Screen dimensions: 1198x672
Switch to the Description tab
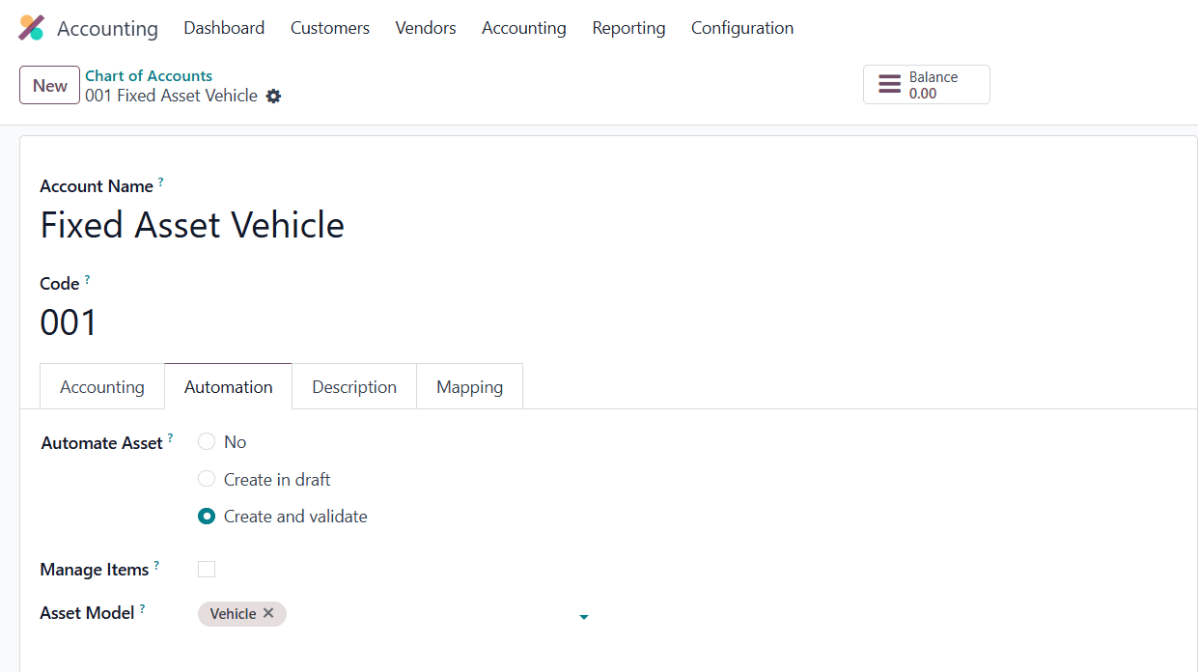tap(353, 386)
